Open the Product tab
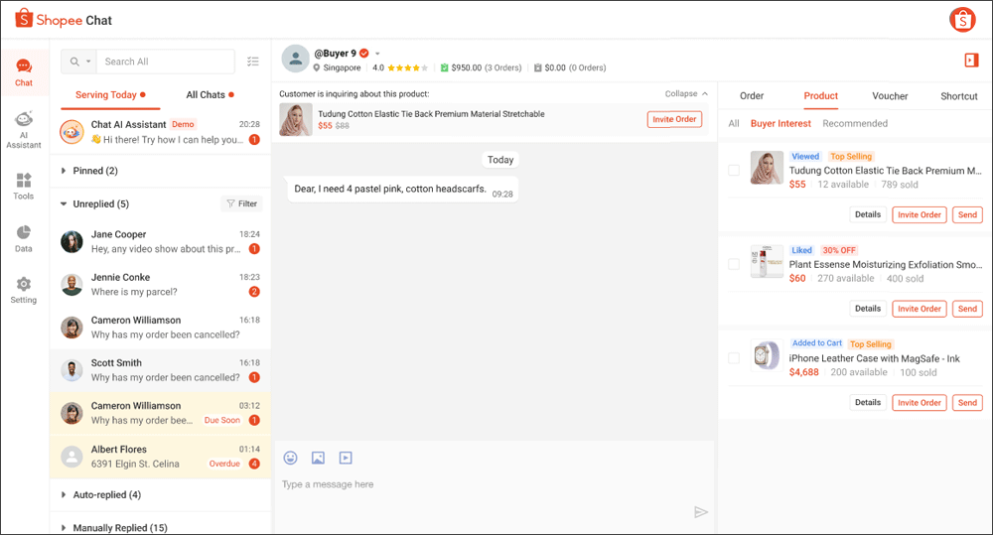The height and width of the screenshot is (535, 993). click(x=821, y=96)
